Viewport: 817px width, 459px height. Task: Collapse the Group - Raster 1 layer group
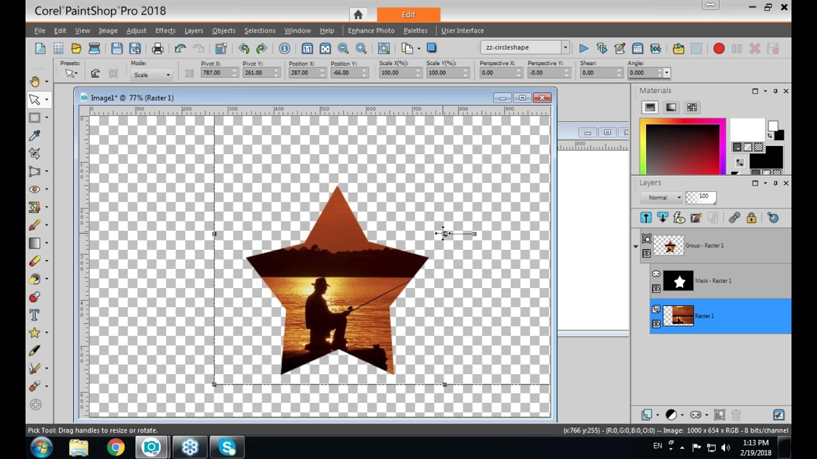[636, 245]
